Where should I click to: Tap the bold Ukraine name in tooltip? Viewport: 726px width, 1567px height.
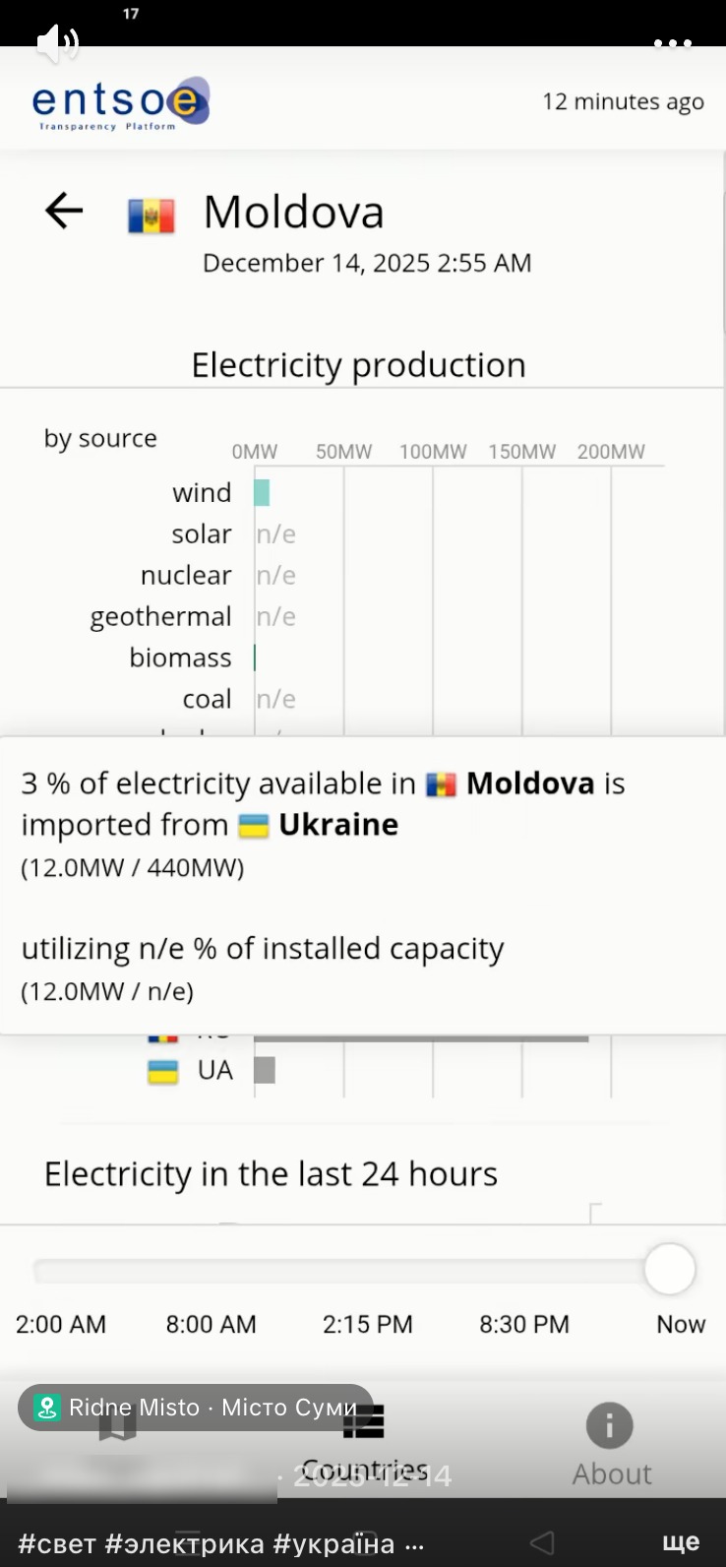(x=338, y=825)
